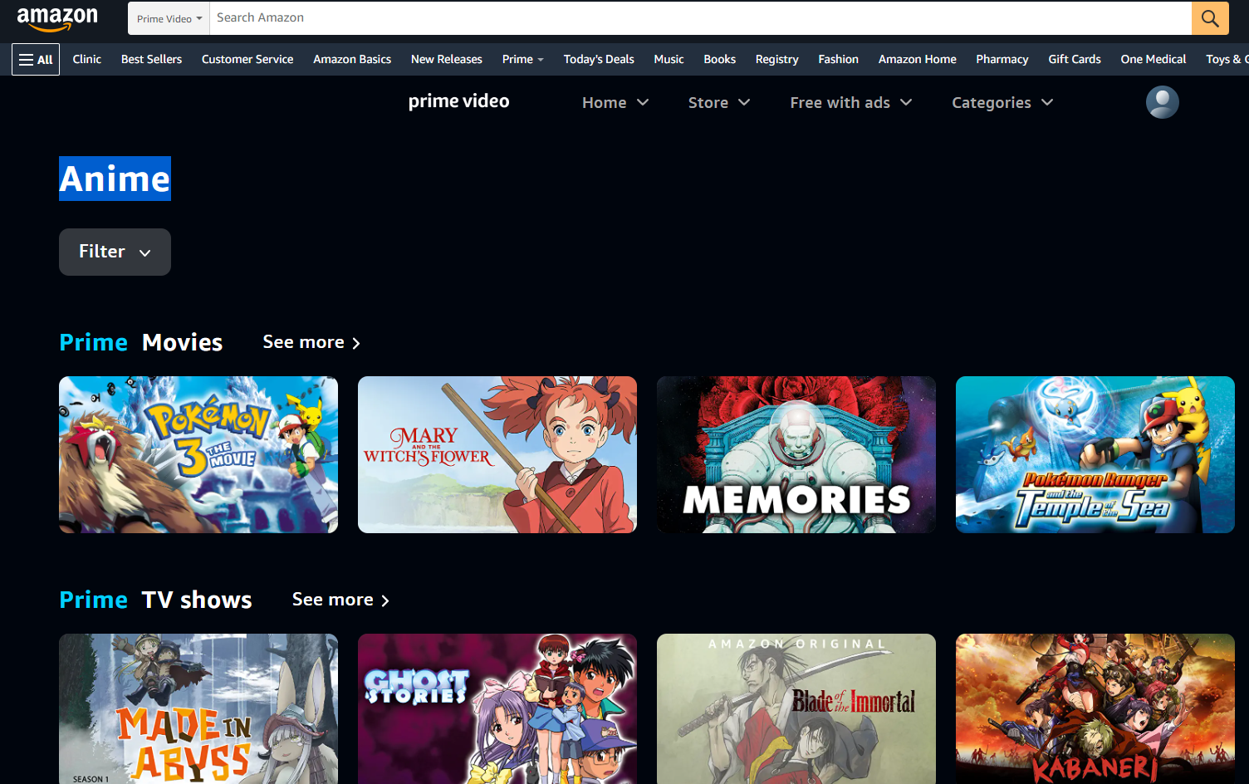
Task: Select the Memories movie poster
Action: [796, 454]
